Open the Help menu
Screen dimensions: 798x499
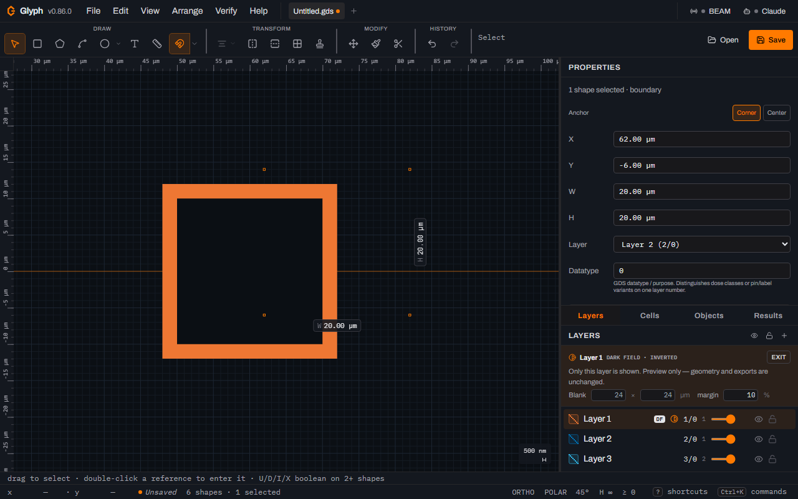pyautogui.click(x=259, y=11)
